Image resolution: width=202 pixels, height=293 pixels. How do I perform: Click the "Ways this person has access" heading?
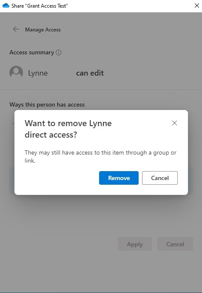[x=47, y=104]
